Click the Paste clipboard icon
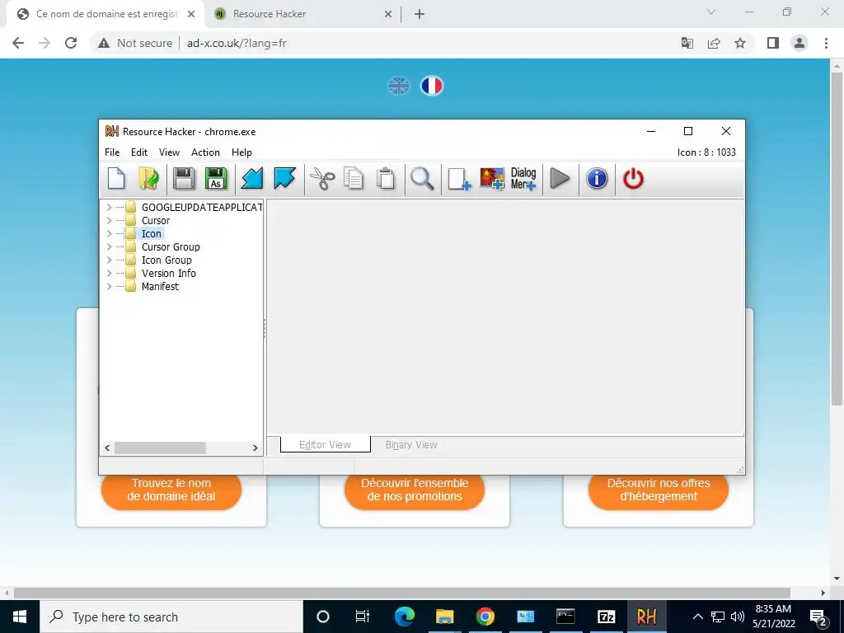The width and height of the screenshot is (844, 633). [386, 179]
